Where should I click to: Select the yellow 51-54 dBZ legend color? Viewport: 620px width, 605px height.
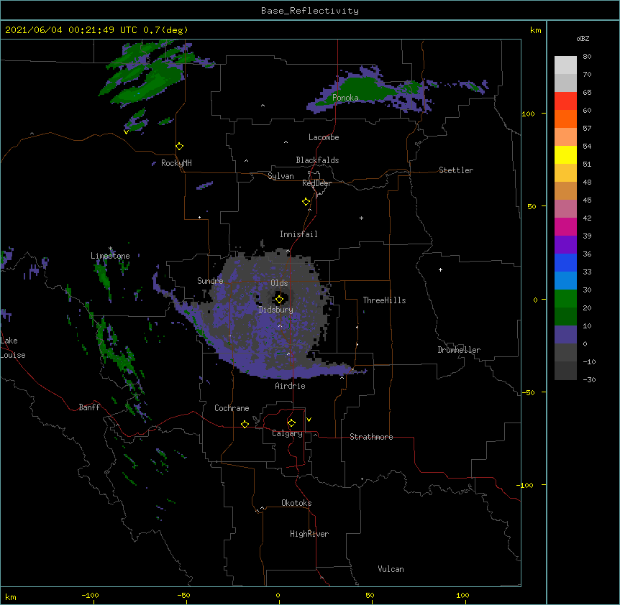[565, 154]
